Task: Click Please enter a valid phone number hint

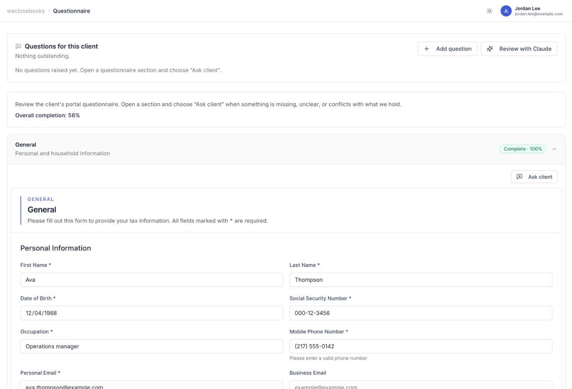Action: pyautogui.click(x=328, y=358)
